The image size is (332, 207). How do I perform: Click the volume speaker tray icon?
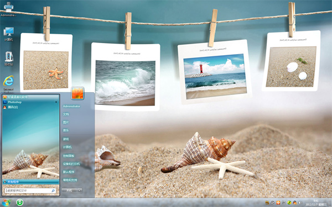click(x=300, y=203)
